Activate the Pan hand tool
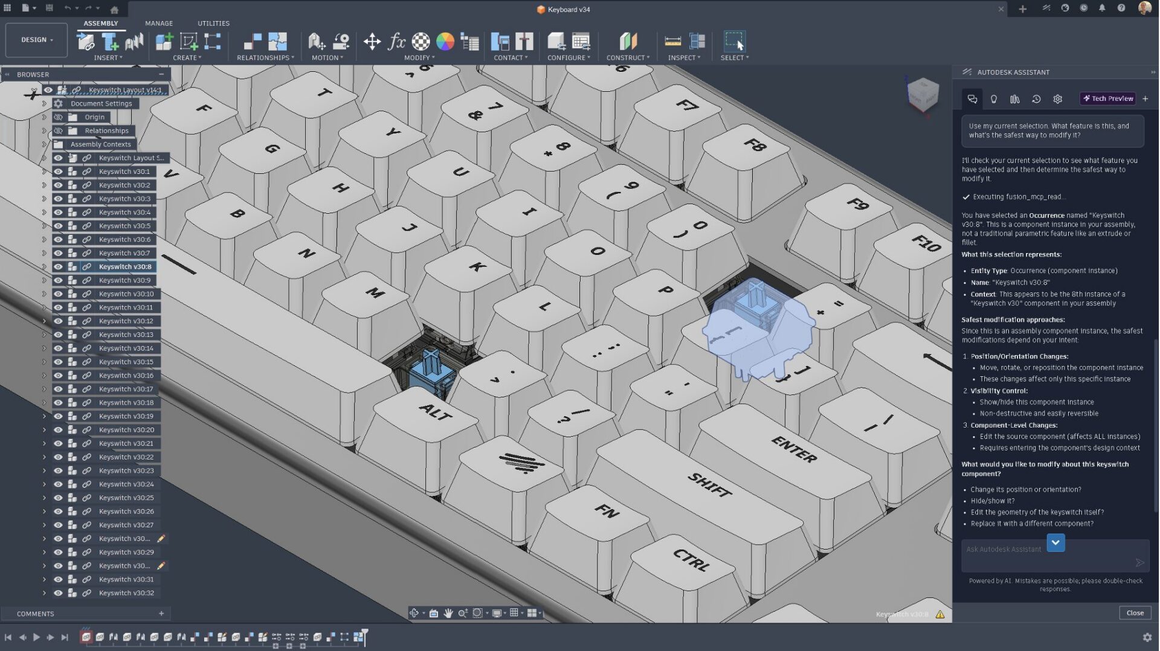This screenshot has height=651, width=1160. [448, 613]
